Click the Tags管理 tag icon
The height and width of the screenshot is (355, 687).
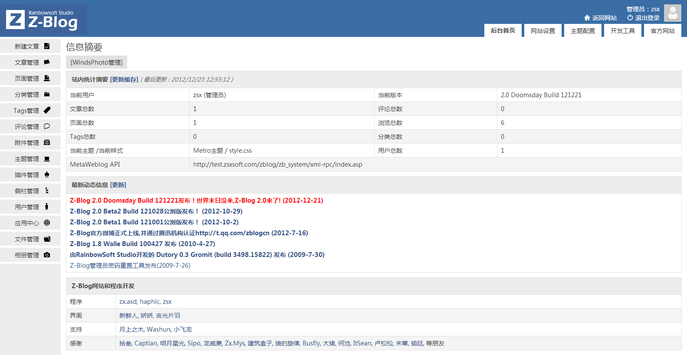click(47, 110)
